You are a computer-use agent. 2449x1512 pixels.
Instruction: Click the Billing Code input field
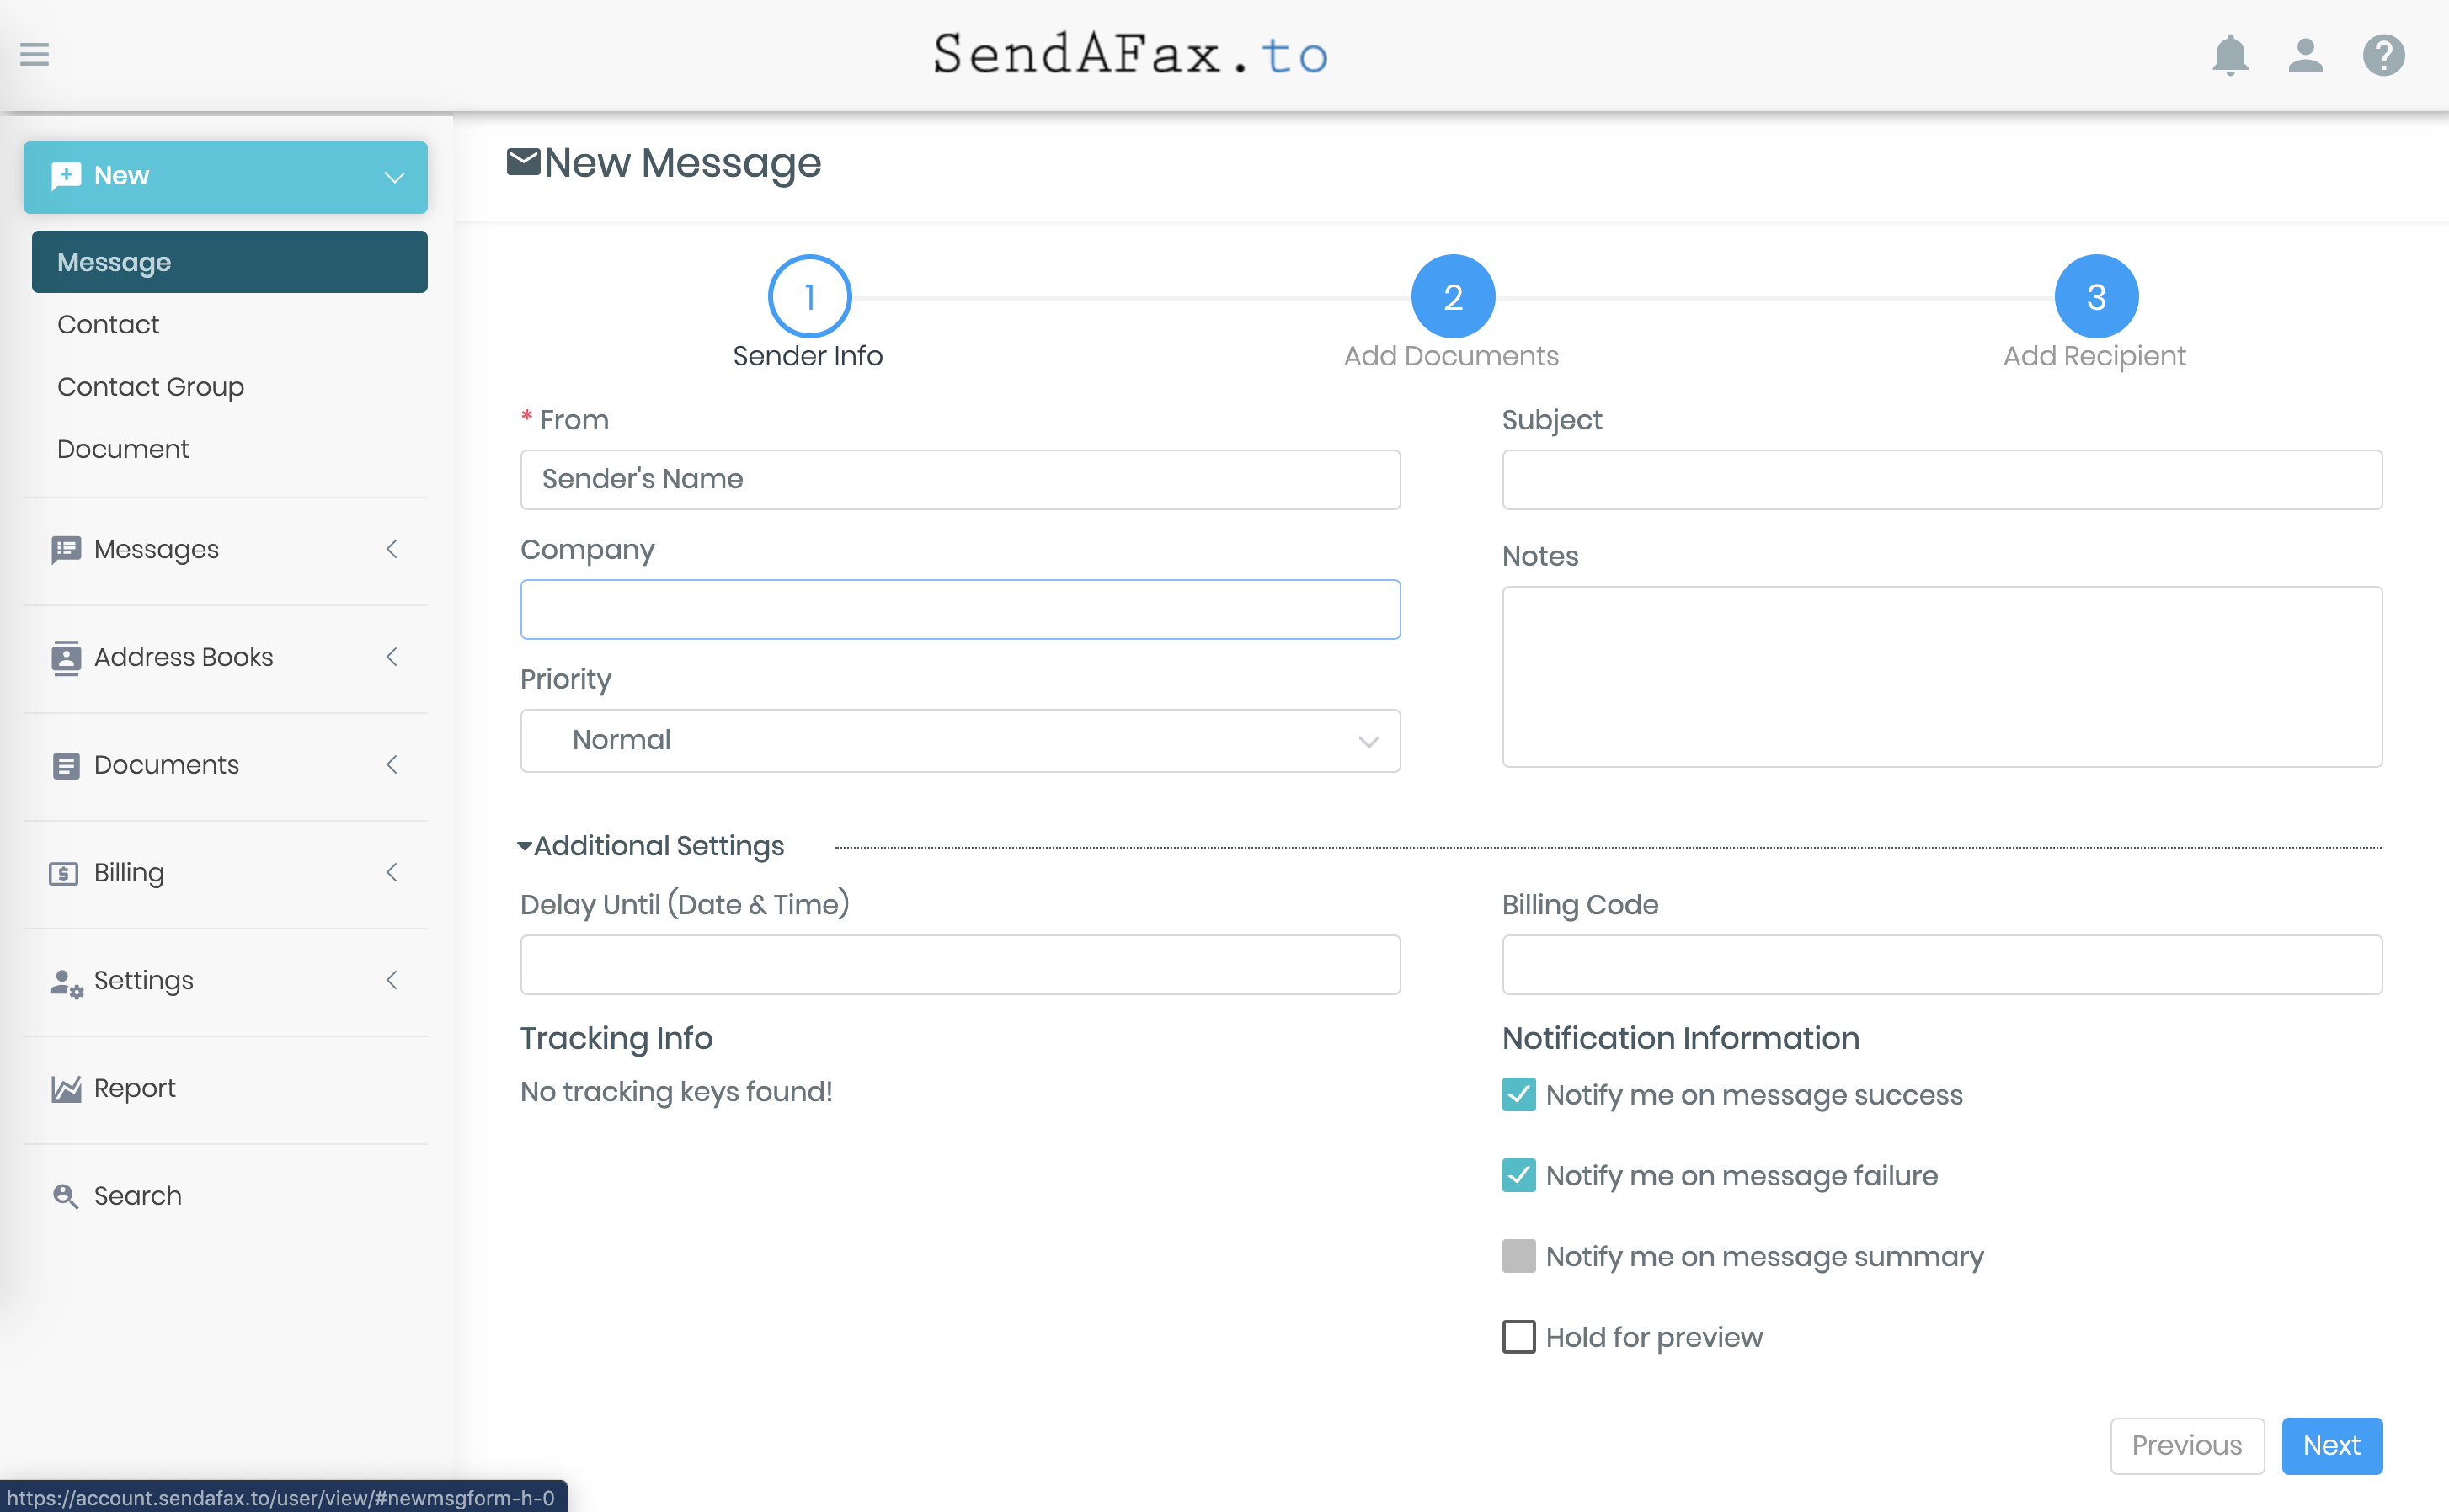1942,965
